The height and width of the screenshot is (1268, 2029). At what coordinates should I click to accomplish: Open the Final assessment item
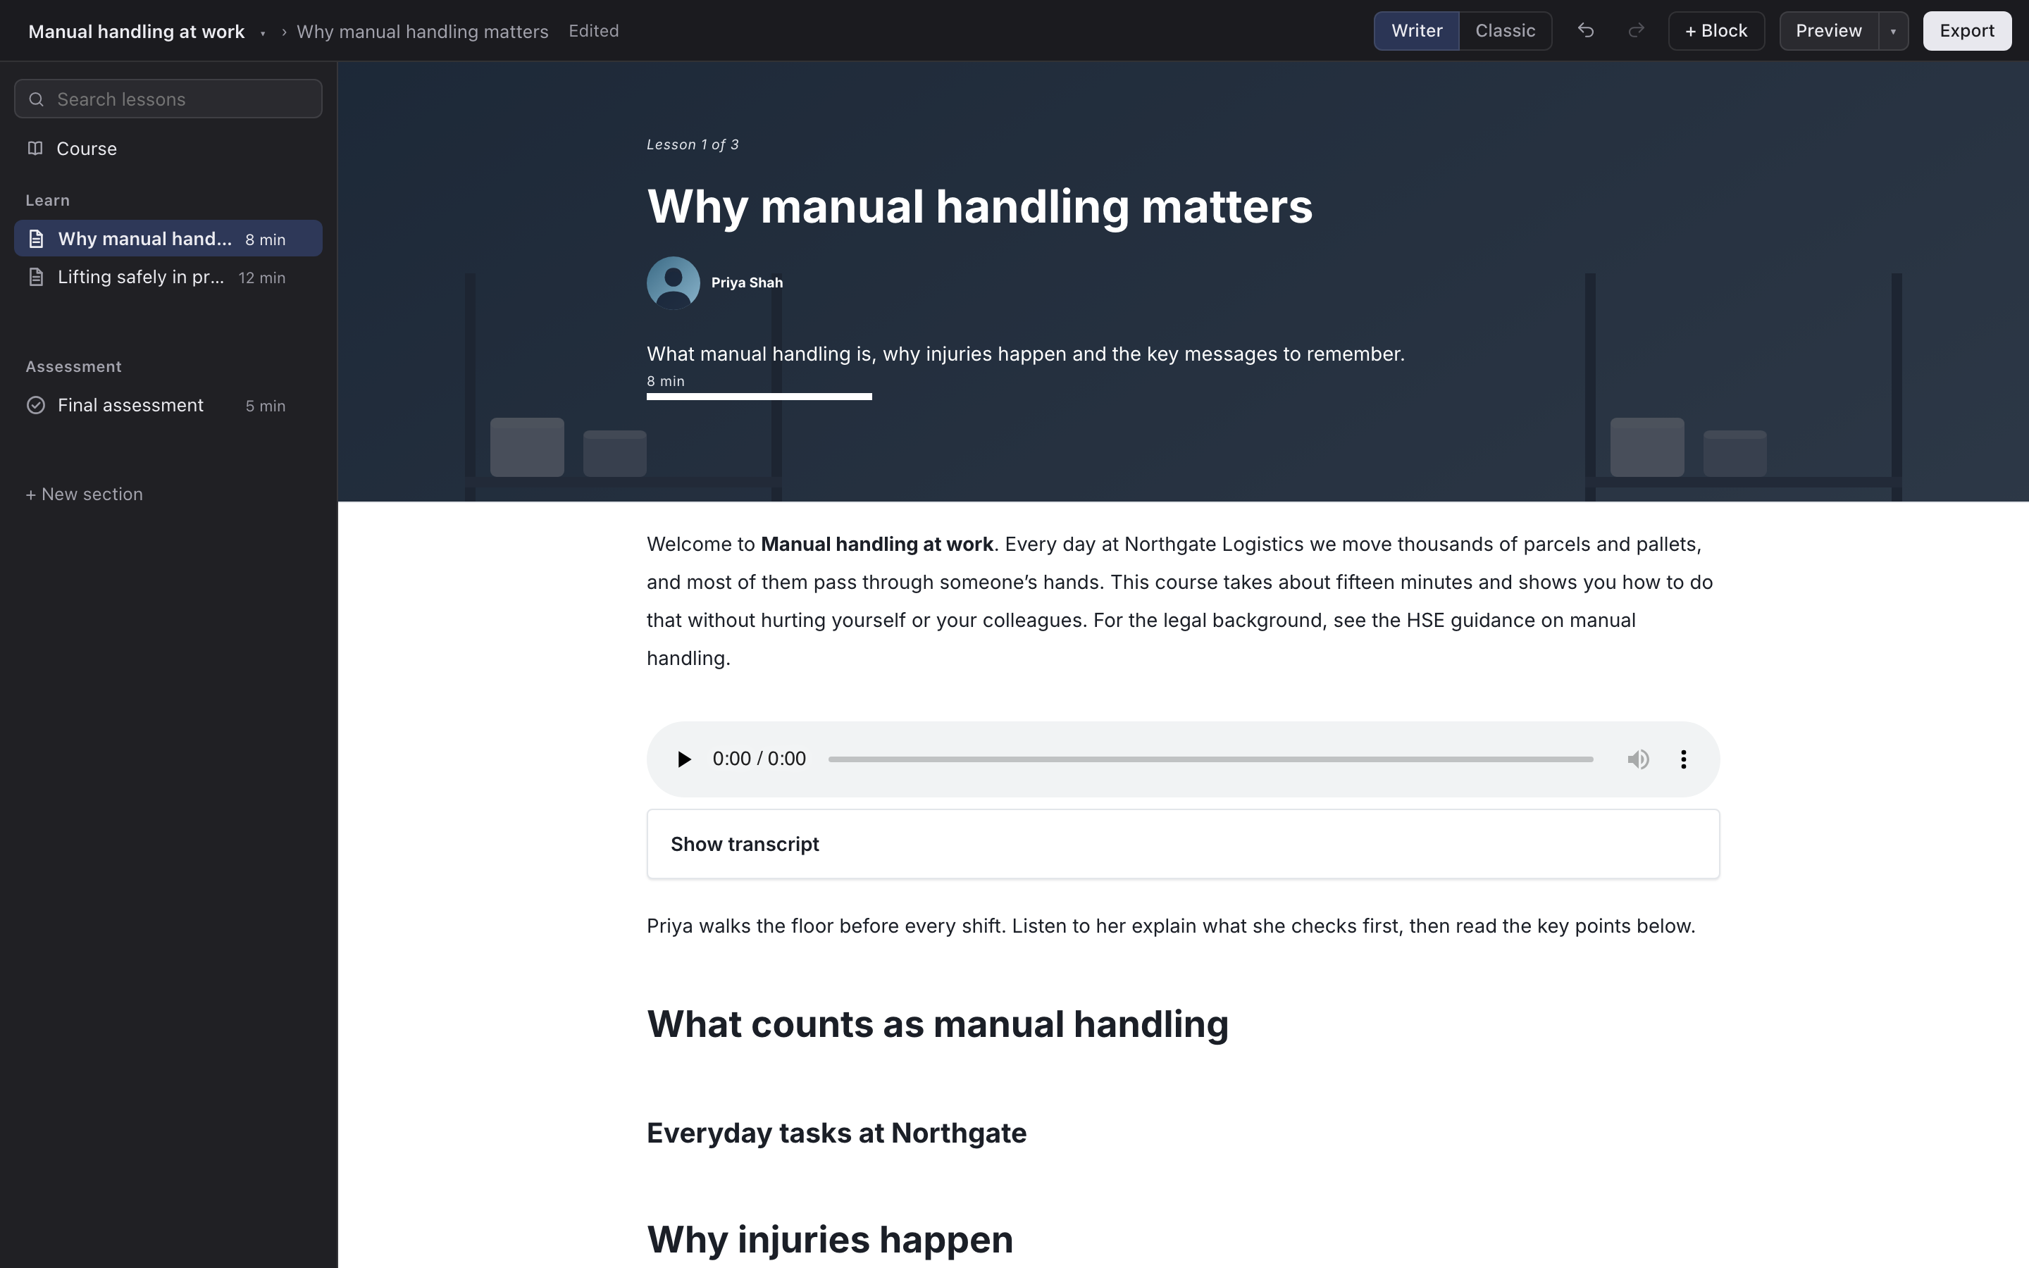tap(168, 405)
